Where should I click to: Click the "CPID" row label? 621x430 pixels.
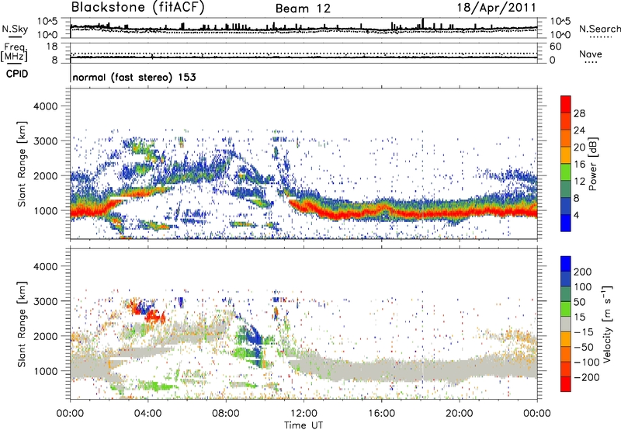pos(17,74)
